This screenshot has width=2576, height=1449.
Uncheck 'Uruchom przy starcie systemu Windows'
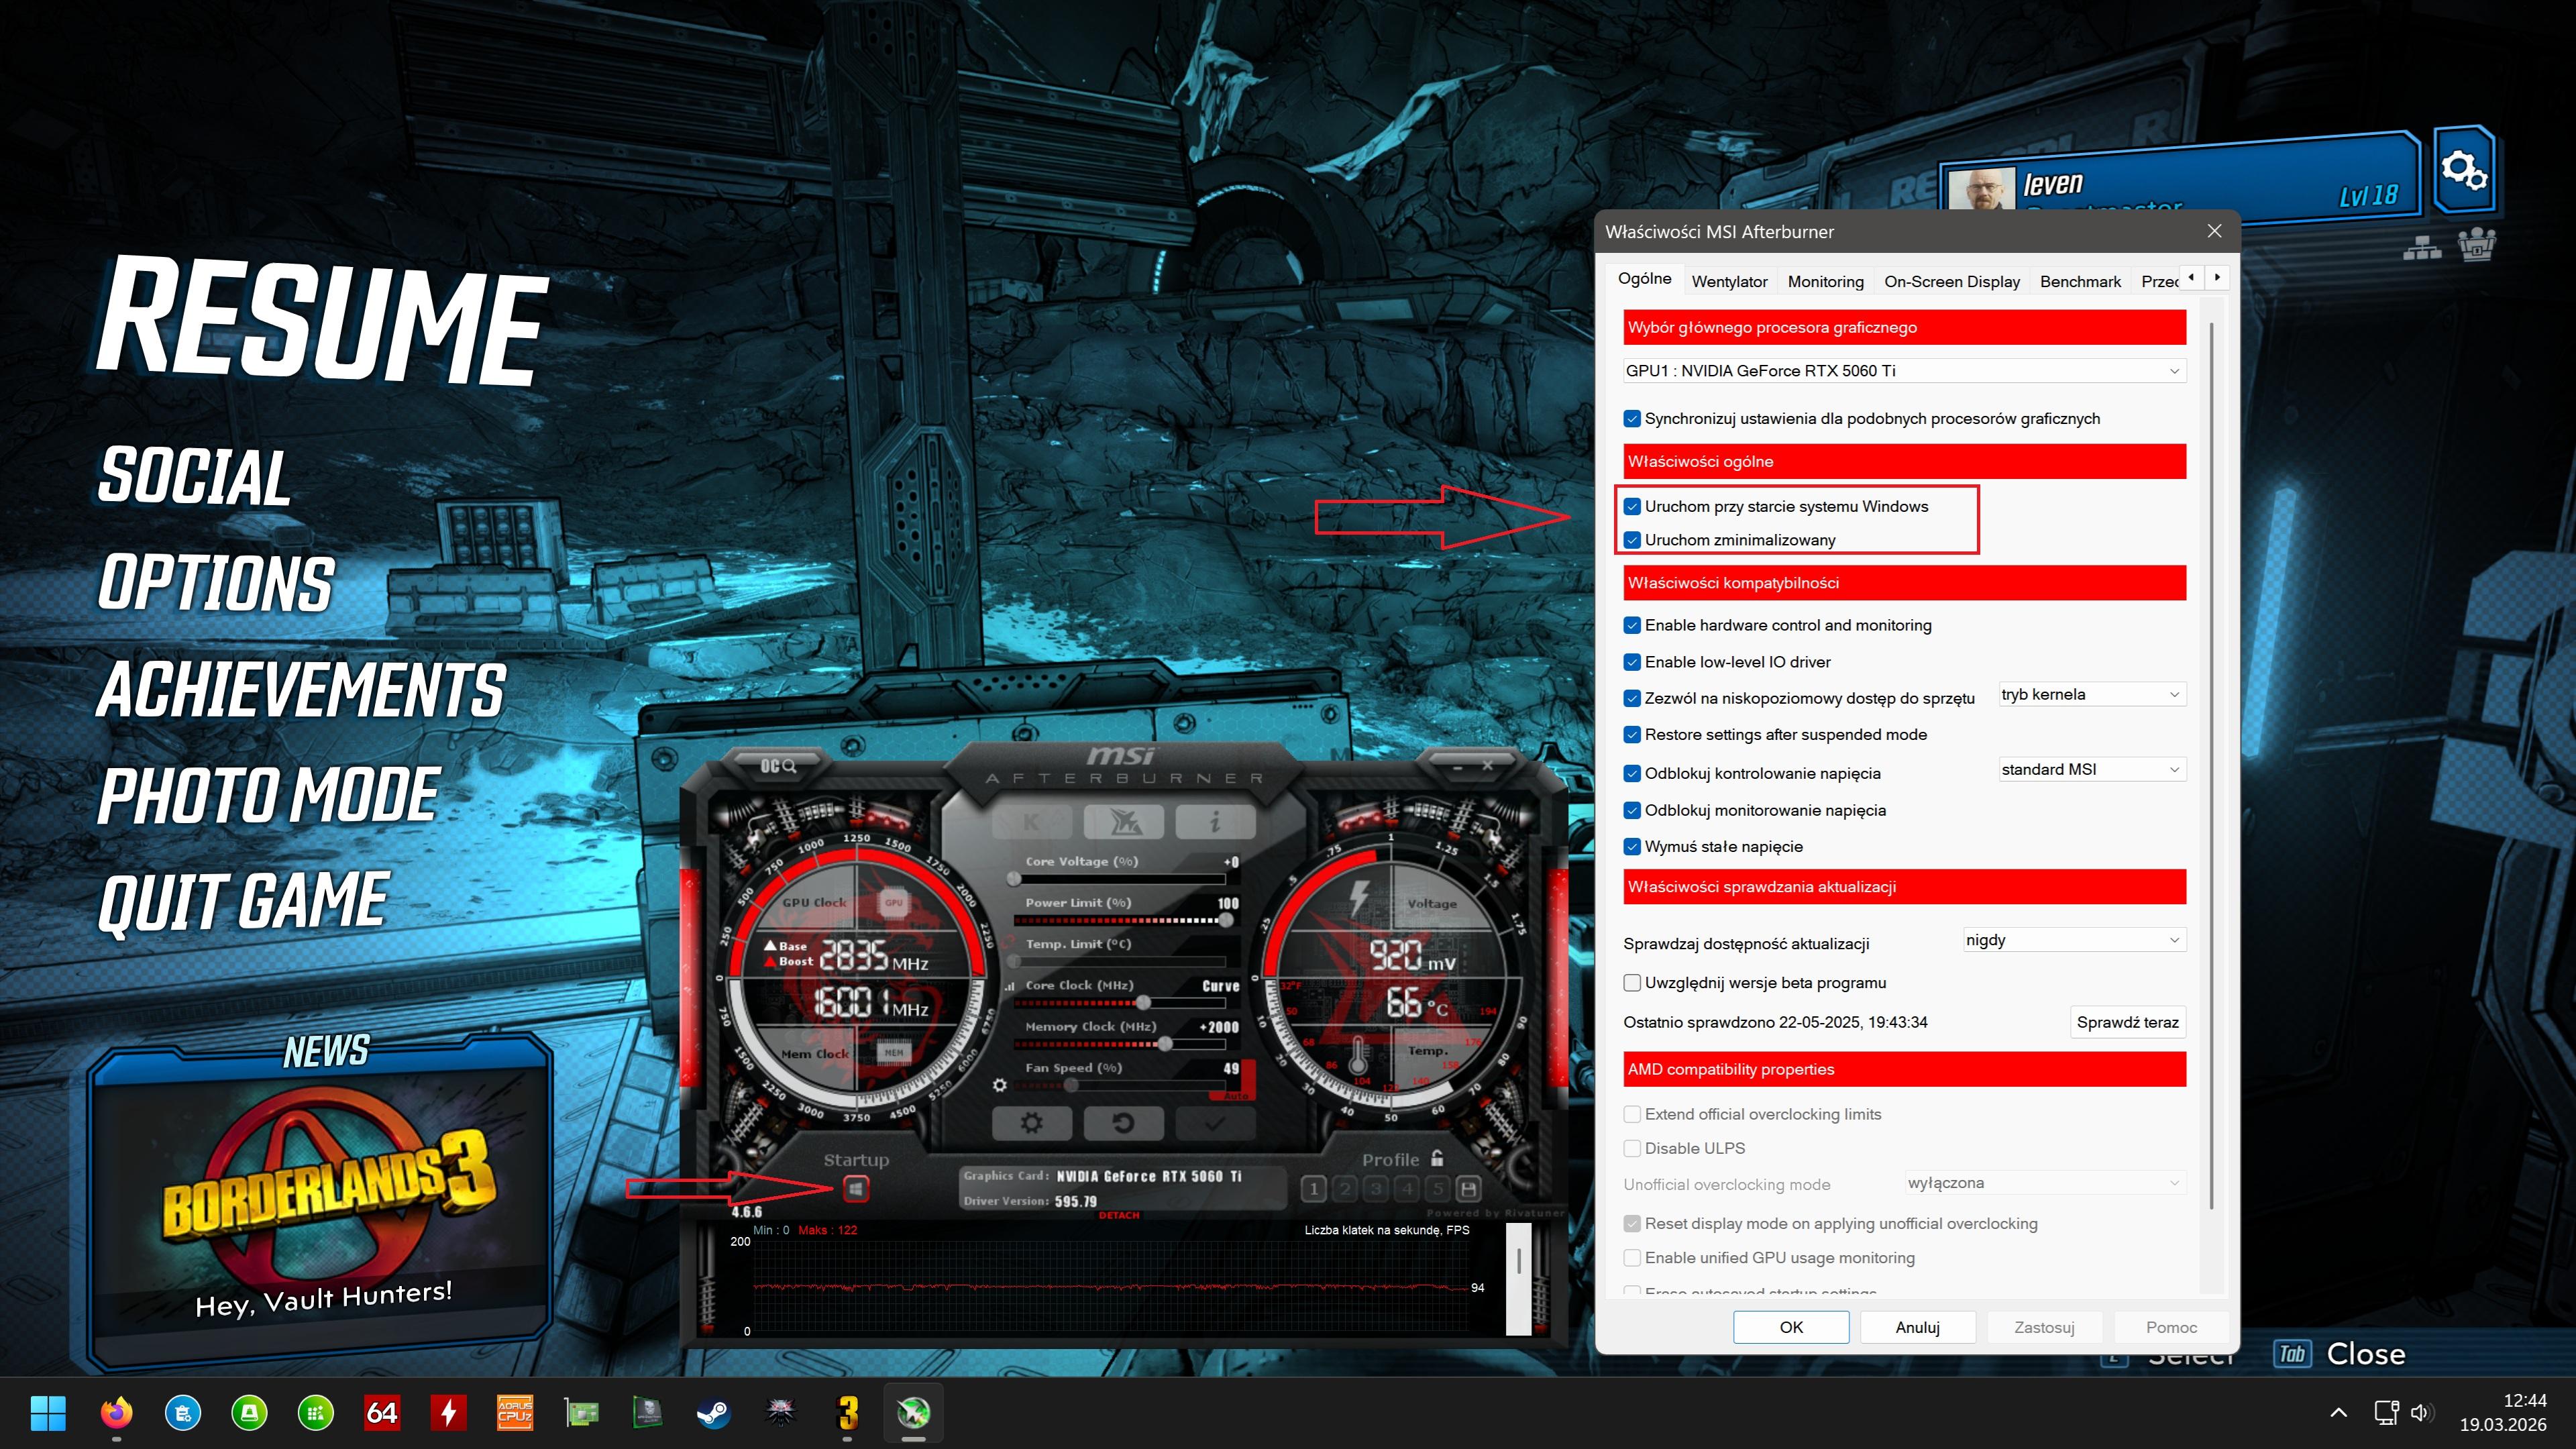coord(1632,507)
